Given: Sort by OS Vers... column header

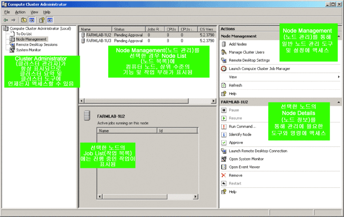Looking at the screenshot, I should 207,29.
